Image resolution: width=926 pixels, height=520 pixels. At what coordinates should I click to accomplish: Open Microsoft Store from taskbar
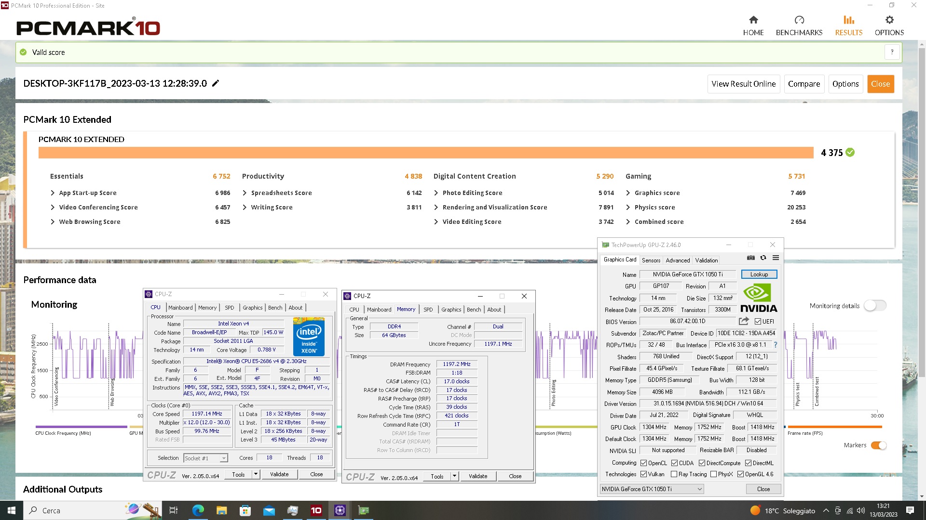[x=245, y=510]
